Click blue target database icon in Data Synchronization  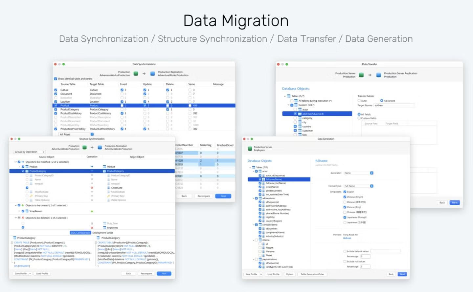coord(152,73)
